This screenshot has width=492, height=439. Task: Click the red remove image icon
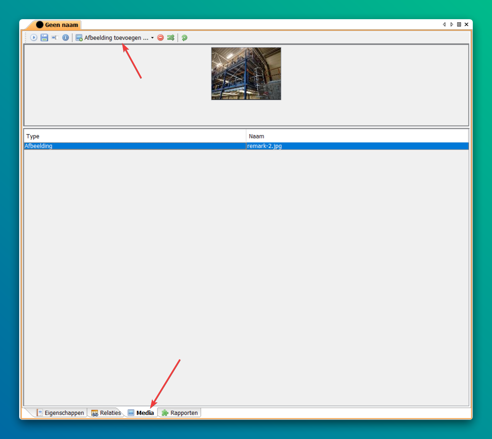coord(161,38)
